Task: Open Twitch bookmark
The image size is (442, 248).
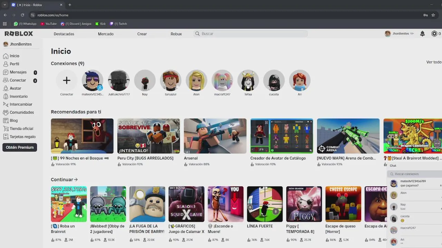Action: click(118, 24)
